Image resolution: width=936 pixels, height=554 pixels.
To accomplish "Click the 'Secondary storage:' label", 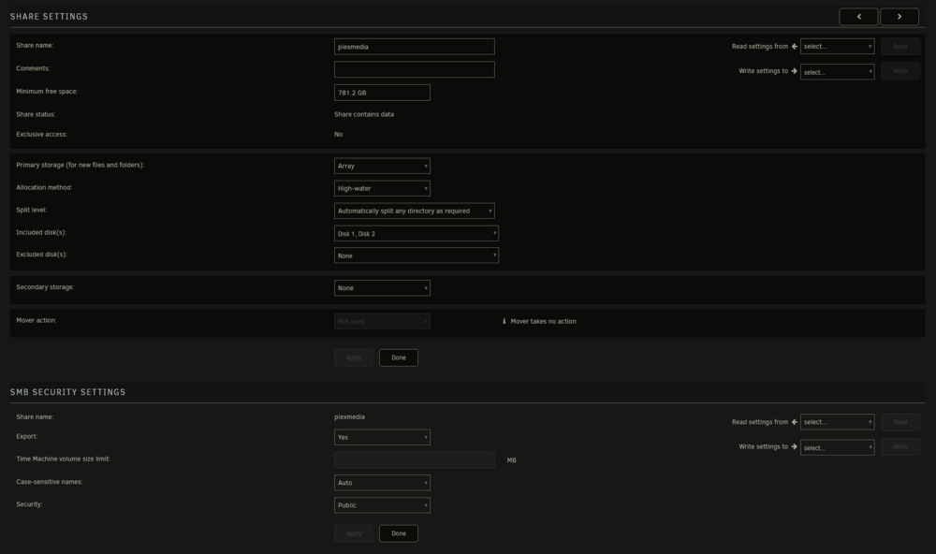I will (45, 287).
